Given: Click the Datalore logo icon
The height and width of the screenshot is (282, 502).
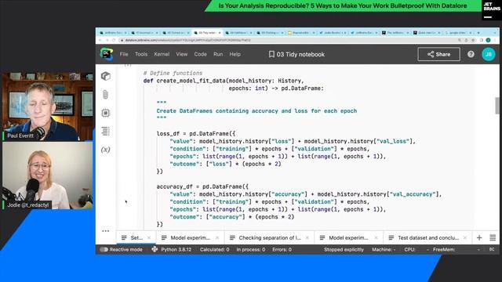Looking at the screenshot, I should [107, 54].
